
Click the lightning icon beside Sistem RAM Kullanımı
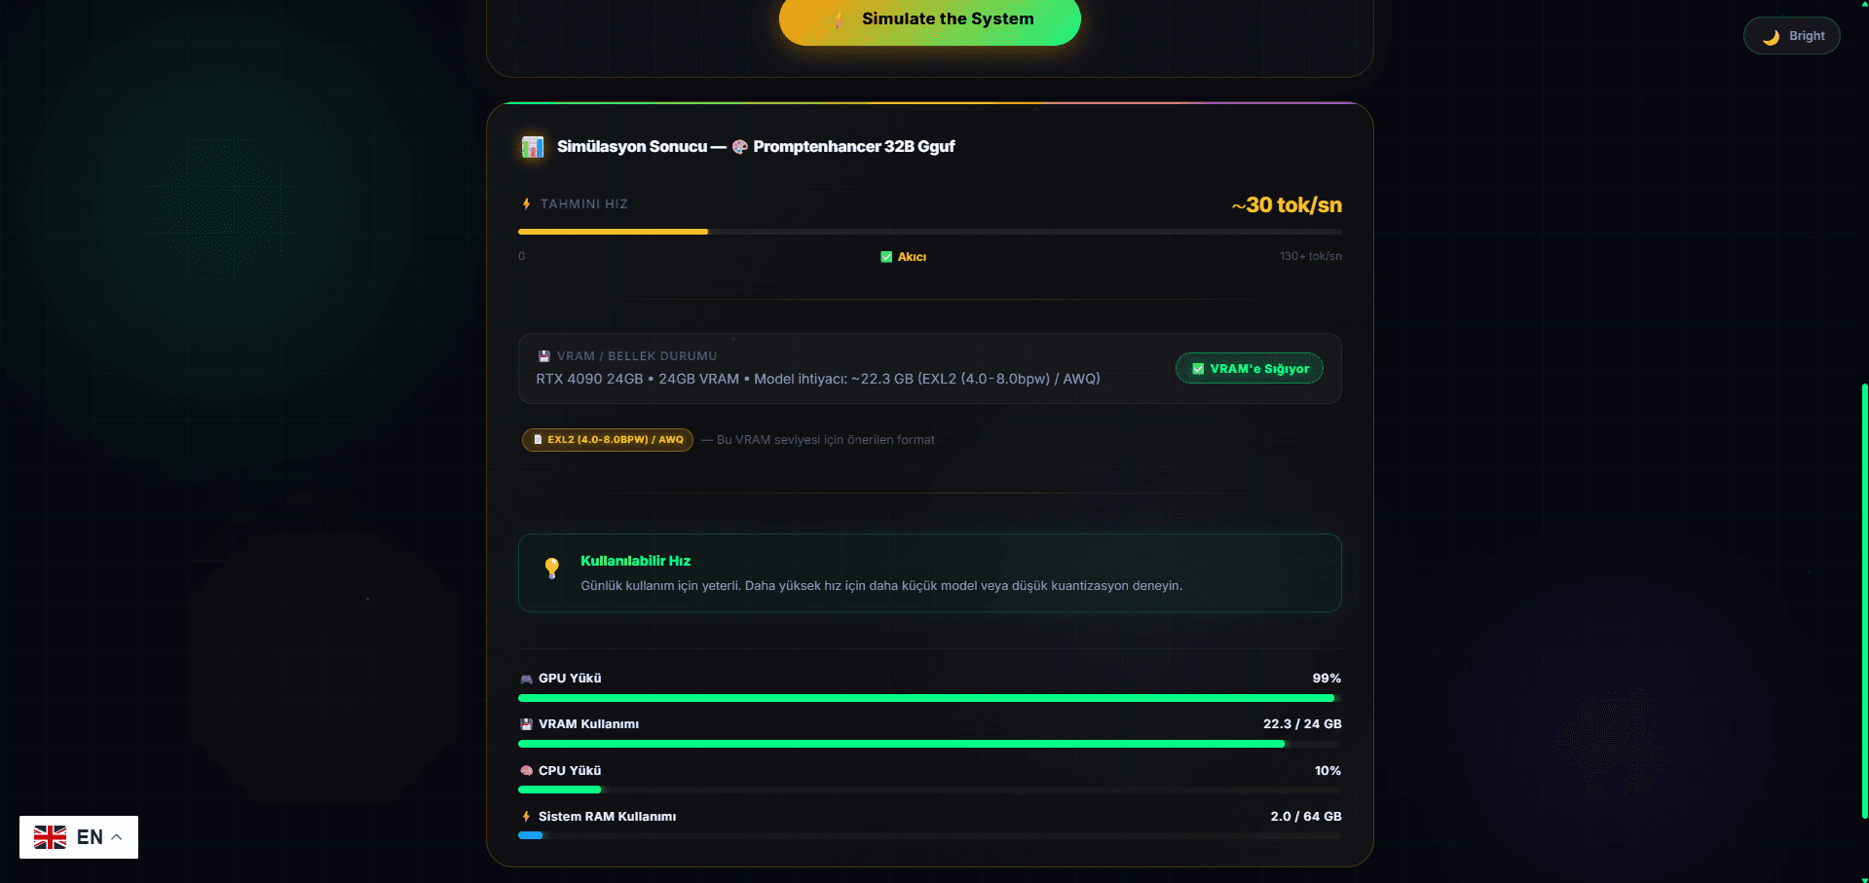click(x=525, y=817)
